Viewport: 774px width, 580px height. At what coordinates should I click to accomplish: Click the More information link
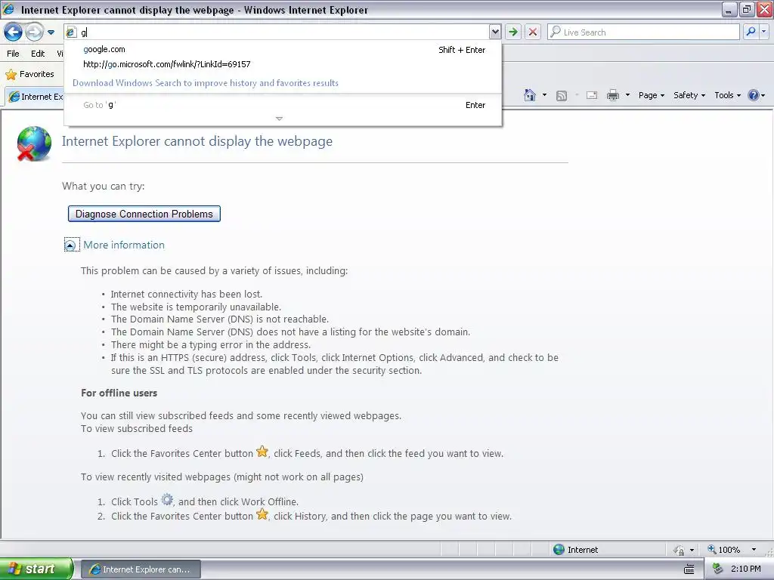tap(124, 245)
